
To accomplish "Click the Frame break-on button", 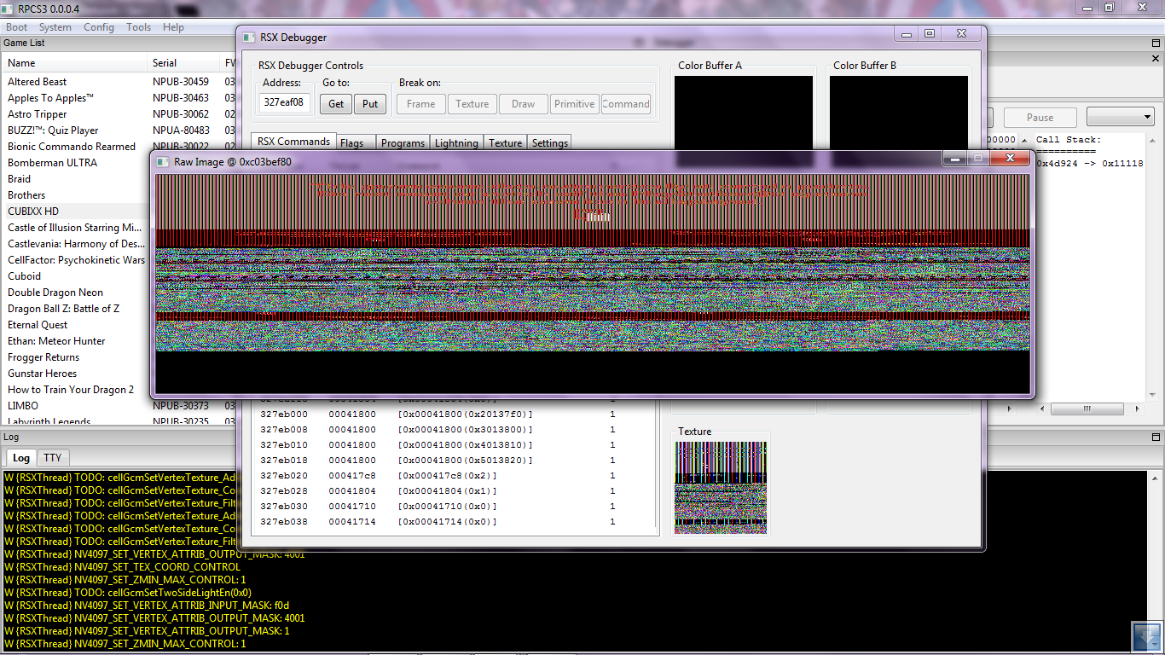I will point(421,104).
